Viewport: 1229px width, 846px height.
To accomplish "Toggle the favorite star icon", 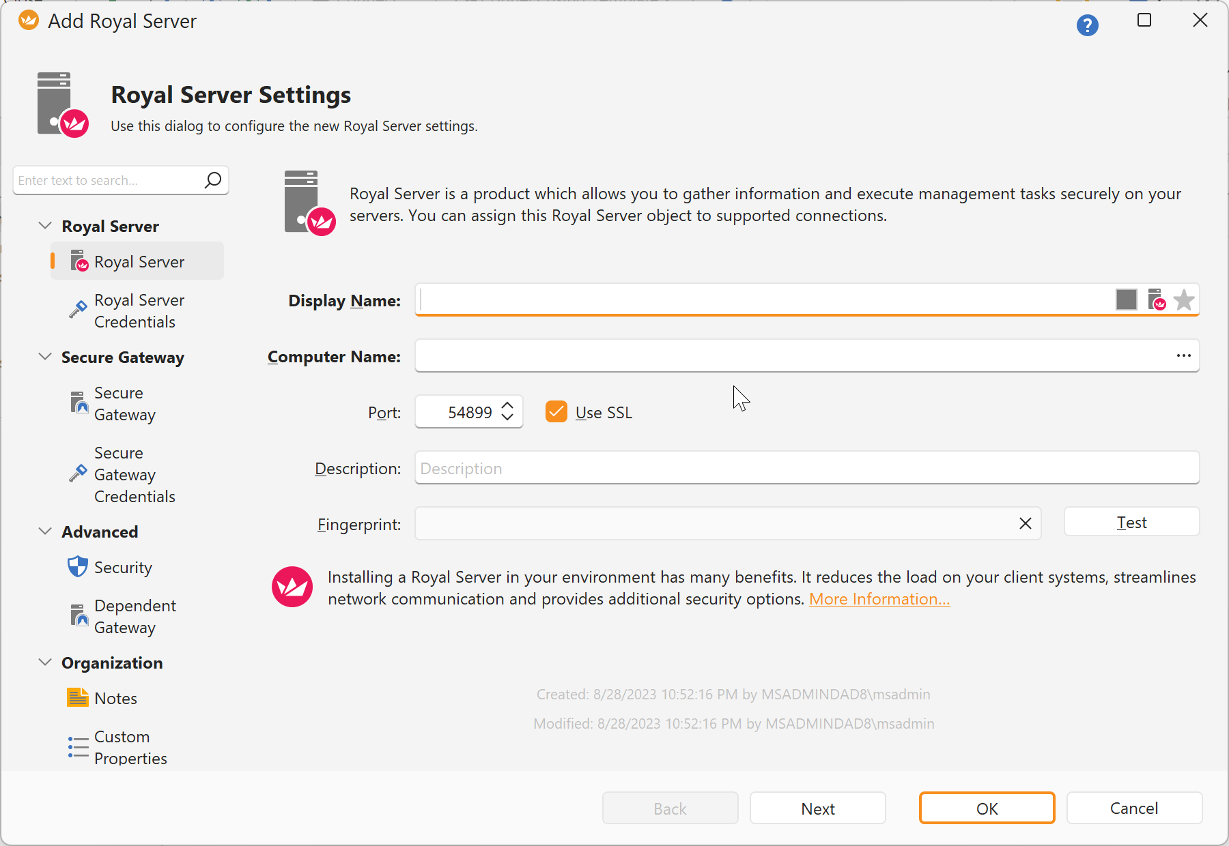I will (x=1184, y=300).
